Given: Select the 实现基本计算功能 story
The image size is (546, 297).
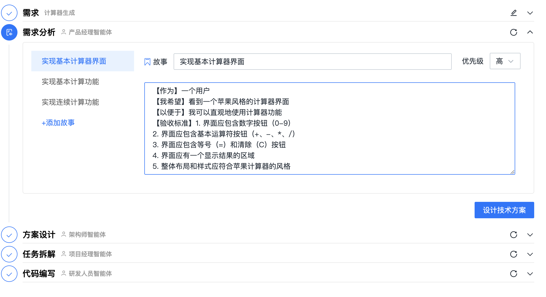Looking at the screenshot, I should 70,82.
